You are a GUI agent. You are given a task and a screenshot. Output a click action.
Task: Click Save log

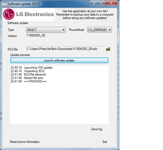coord(96,129)
